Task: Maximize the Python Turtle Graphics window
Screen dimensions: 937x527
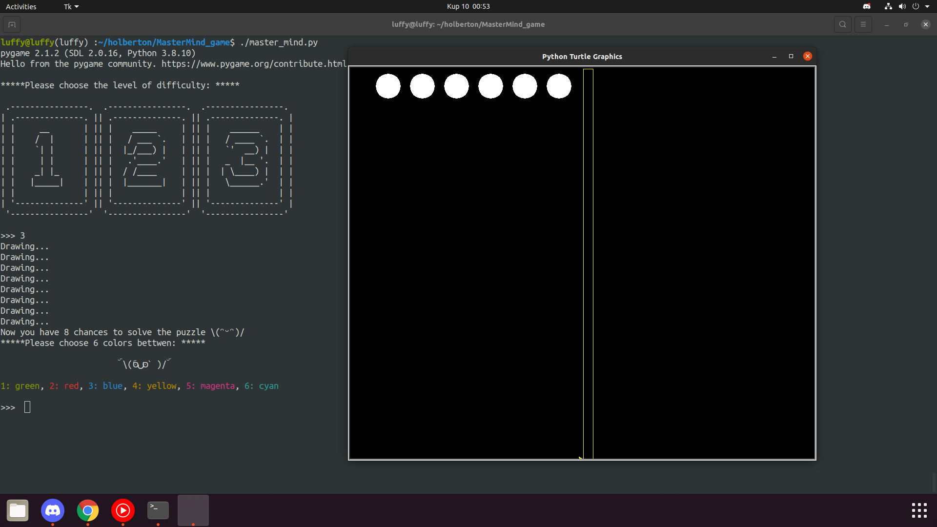Action: (x=791, y=56)
